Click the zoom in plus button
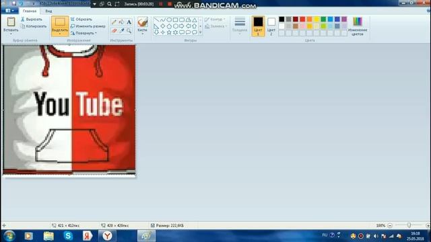431x242 pixels. coord(428,226)
